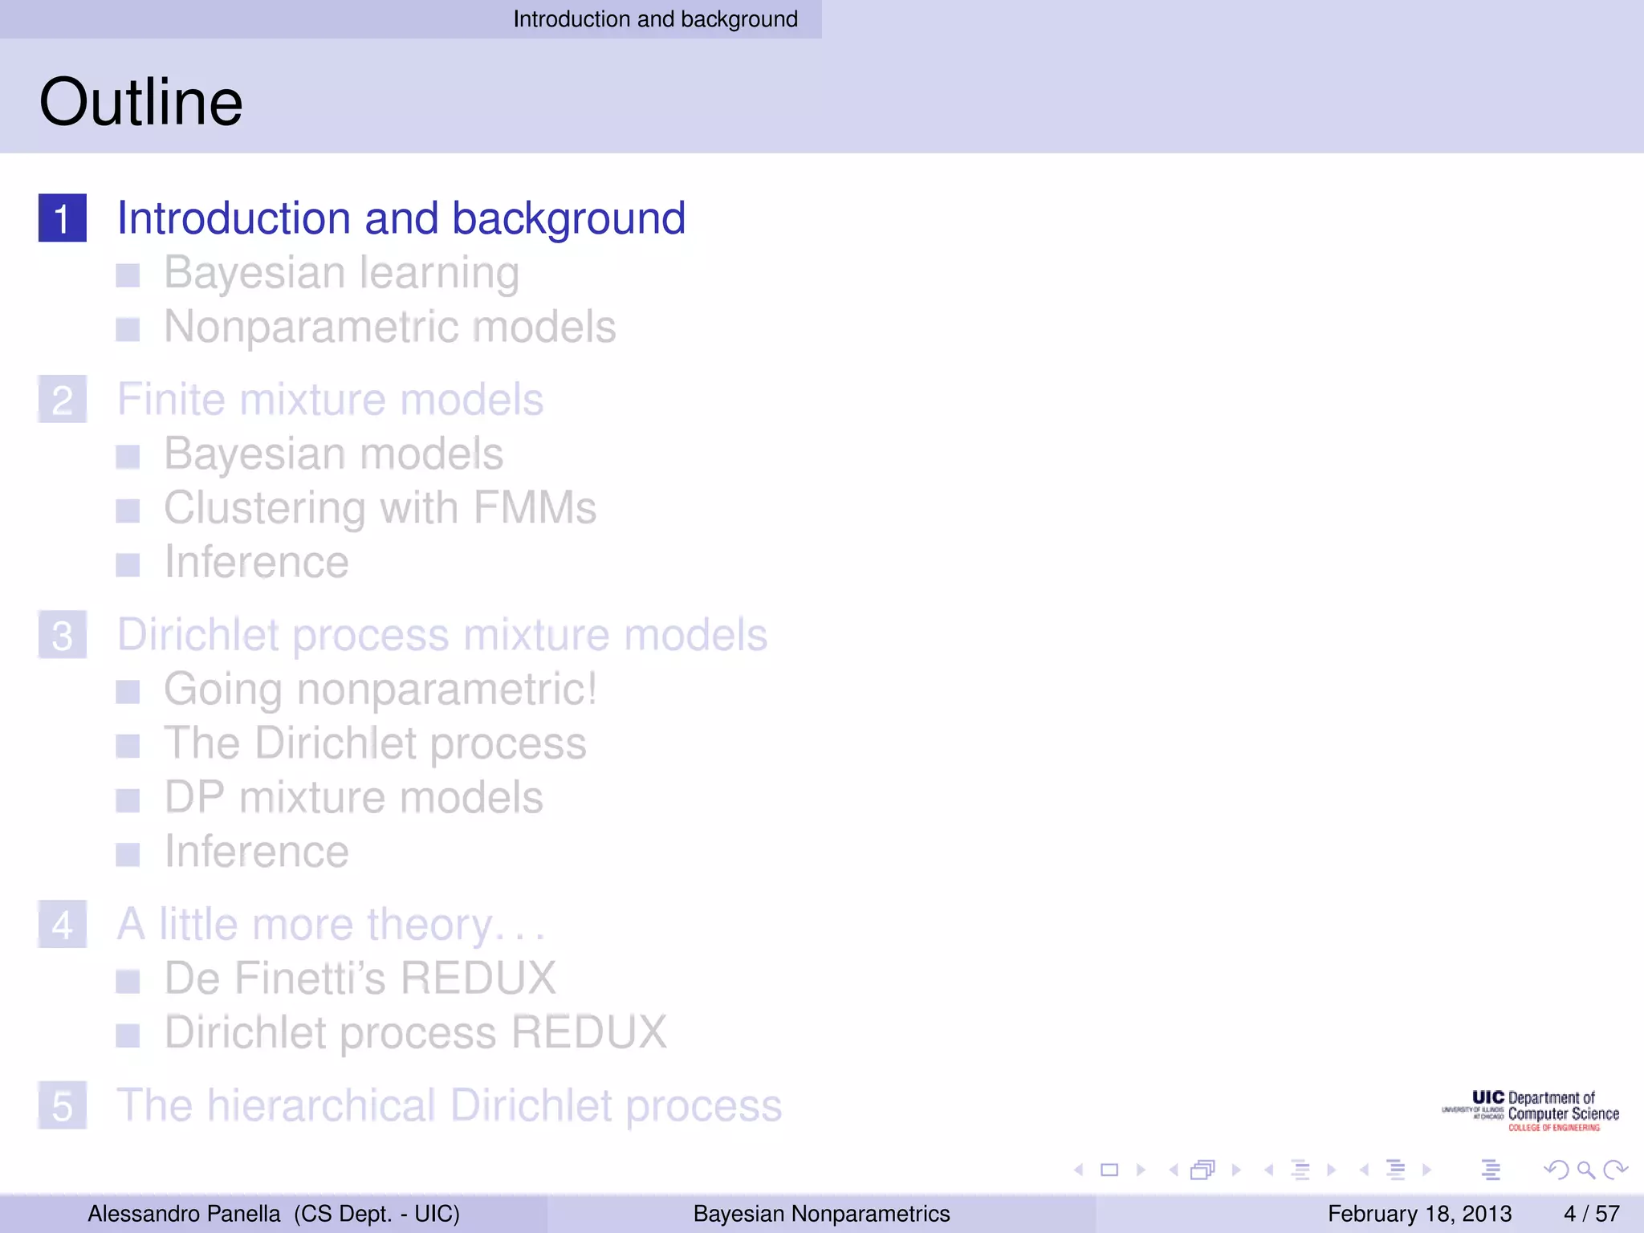This screenshot has height=1233, width=1644.
Task: Go to previous slide arrow in navigation bar
Action: click(x=1079, y=1170)
